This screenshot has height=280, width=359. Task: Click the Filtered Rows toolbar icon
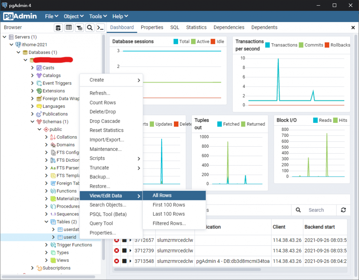80,28
